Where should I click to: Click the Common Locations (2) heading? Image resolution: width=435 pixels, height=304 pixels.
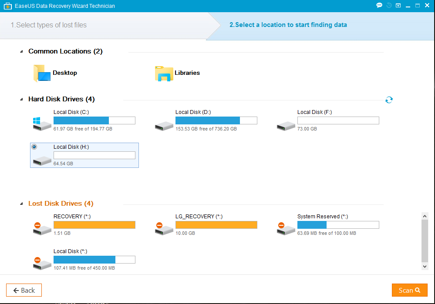(x=65, y=52)
